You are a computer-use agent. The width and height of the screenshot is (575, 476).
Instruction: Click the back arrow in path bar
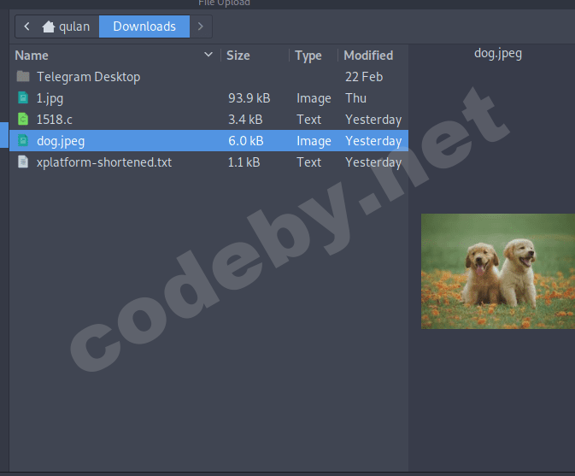pyautogui.click(x=26, y=26)
